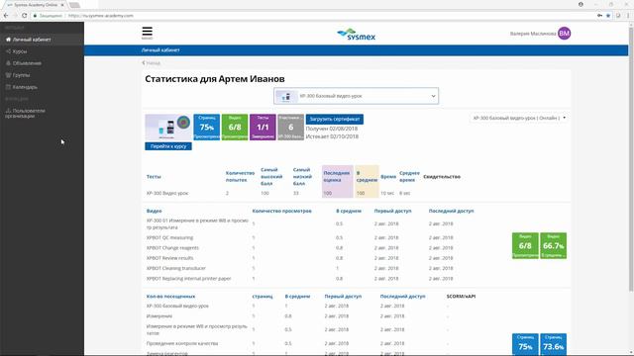Click the blue 73.6% pages average tile
The width and height of the screenshot is (634, 356).
click(x=553, y=344)
